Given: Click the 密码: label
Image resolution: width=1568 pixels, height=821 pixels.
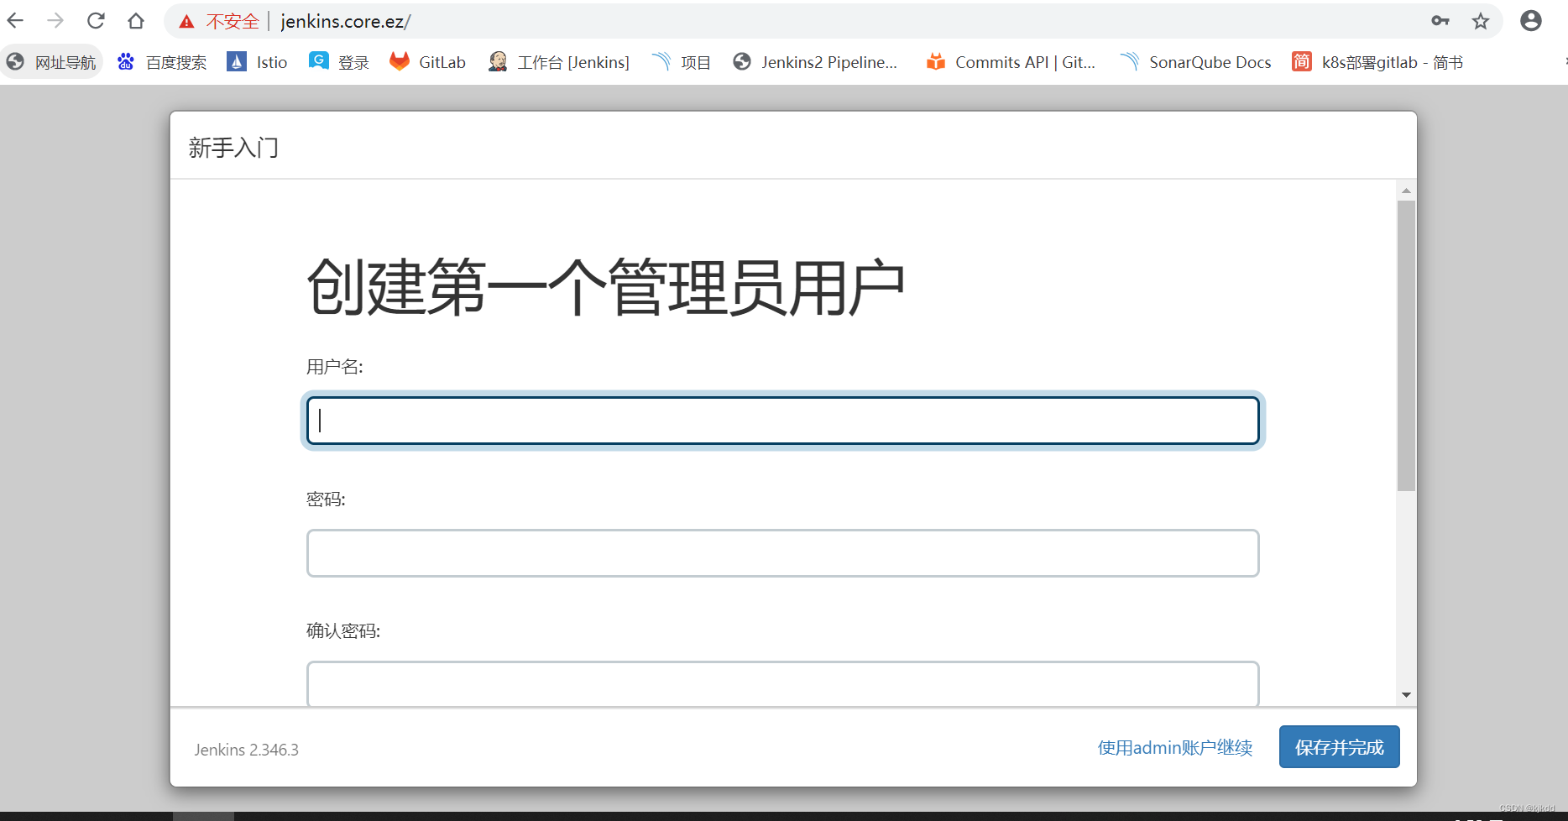Looking at the screenshot, I should pyautogui.click(x=326, y=499).
